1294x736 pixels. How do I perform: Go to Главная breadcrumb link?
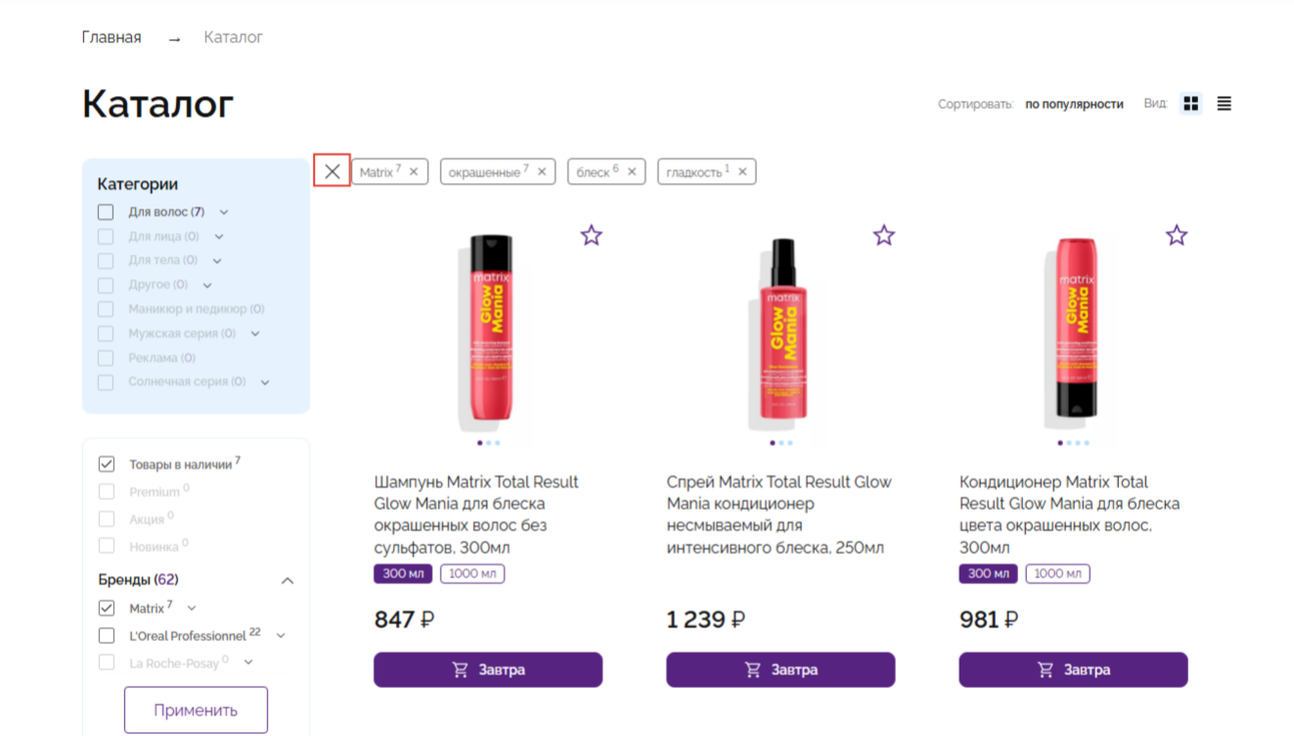pyautogui.click(x=112, y=37)
